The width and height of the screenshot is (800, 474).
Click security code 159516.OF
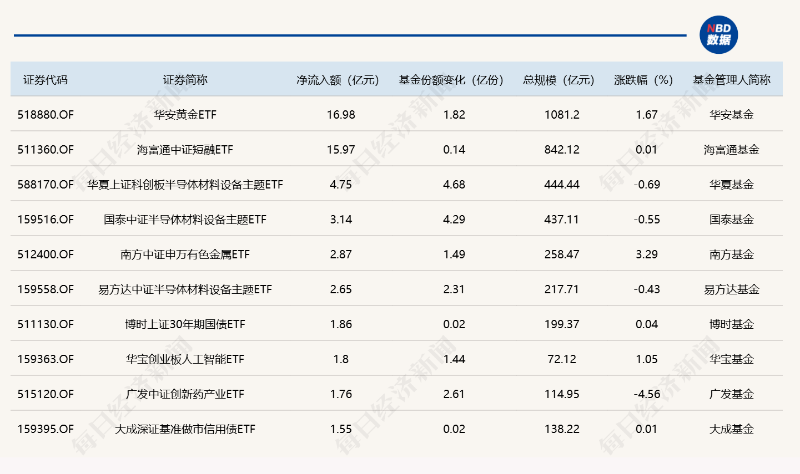point(46,220)
